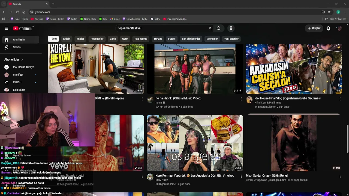The height and width of the screenshot is (196, 349).
Task: Select the Yeni öneriler filter chip
Action: 231,39
